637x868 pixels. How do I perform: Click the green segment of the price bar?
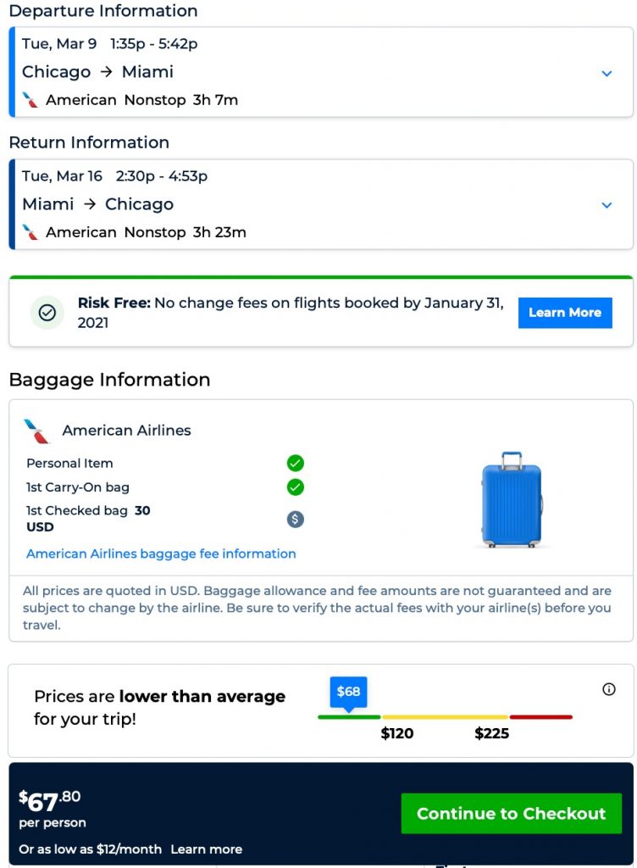(349, 717)
